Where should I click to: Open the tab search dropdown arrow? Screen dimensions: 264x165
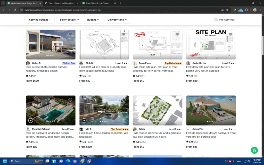coord(3,3)
